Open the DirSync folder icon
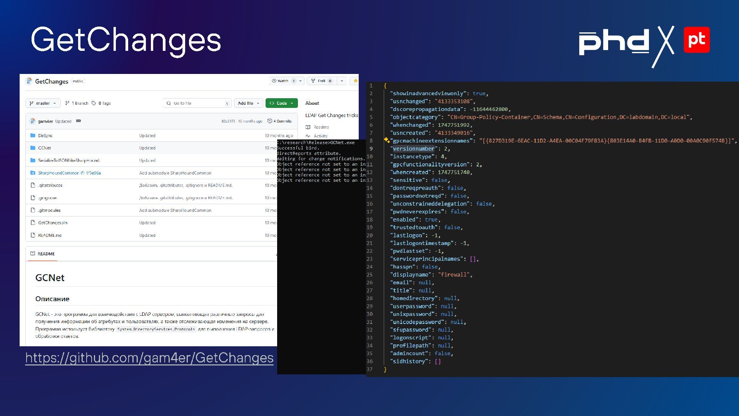The width and height of the screenshot is (739, 416). coord(33,136)
